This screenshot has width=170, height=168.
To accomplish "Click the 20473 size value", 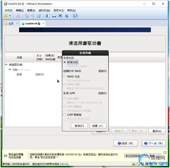I will [x=40, y=74].
